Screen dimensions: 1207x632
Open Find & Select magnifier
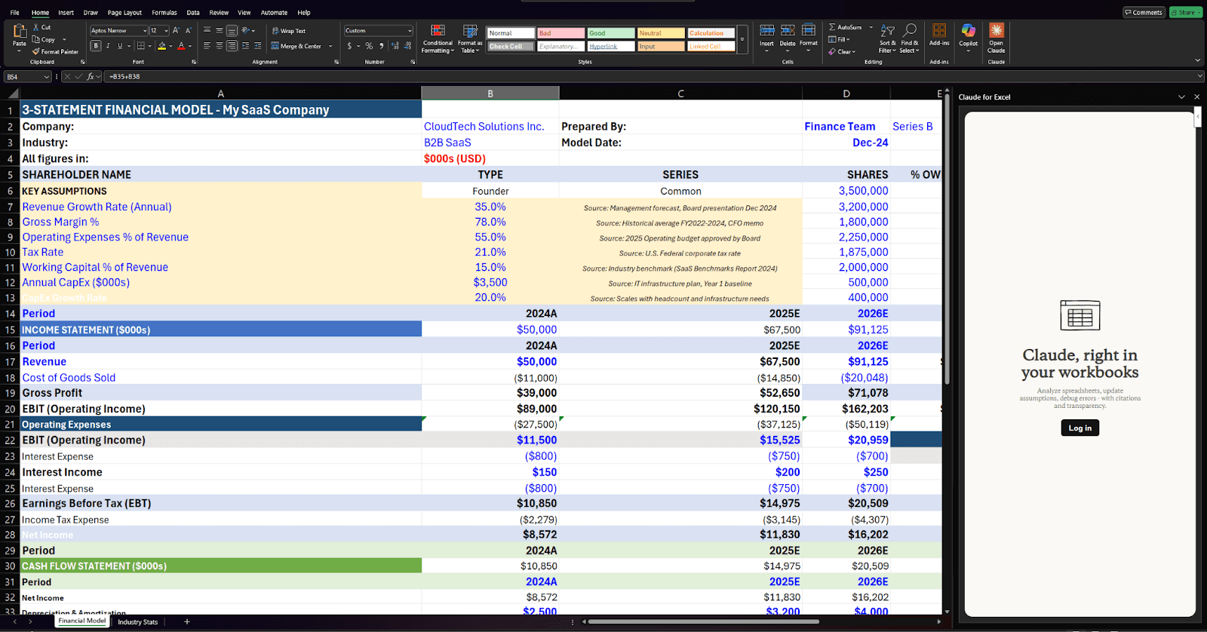point(909,39)
